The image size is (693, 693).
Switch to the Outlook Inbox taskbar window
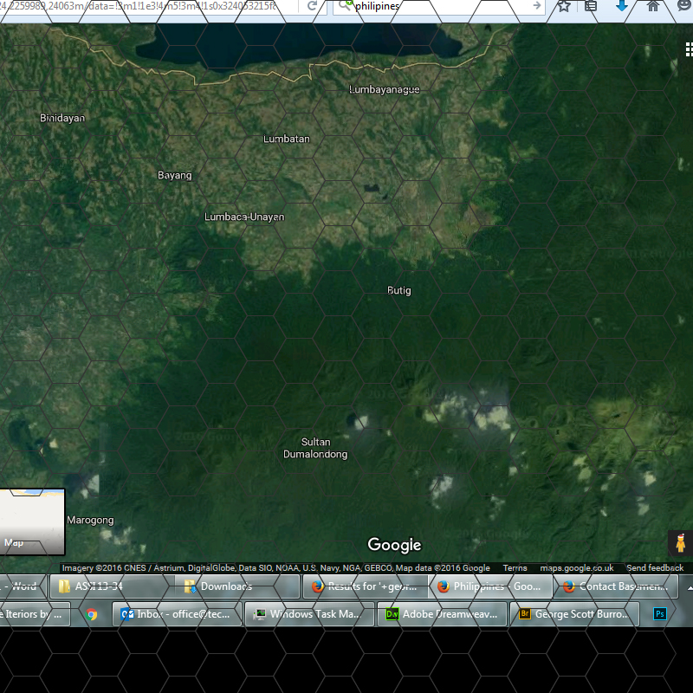177,614
